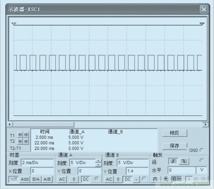Viewport: 214px width, 189px height.
Task: Decrease Channel A scale with down stepper
Action: click(x=98, y=164)
